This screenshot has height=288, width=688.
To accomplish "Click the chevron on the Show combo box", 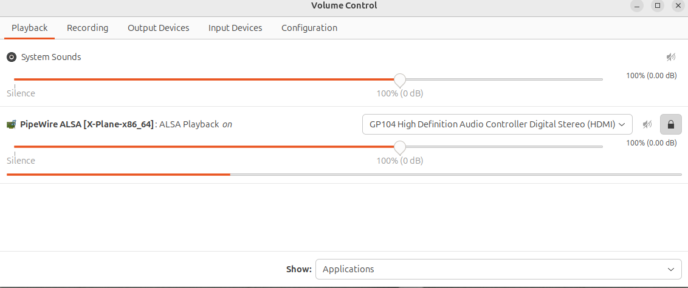I will [671, 269].
